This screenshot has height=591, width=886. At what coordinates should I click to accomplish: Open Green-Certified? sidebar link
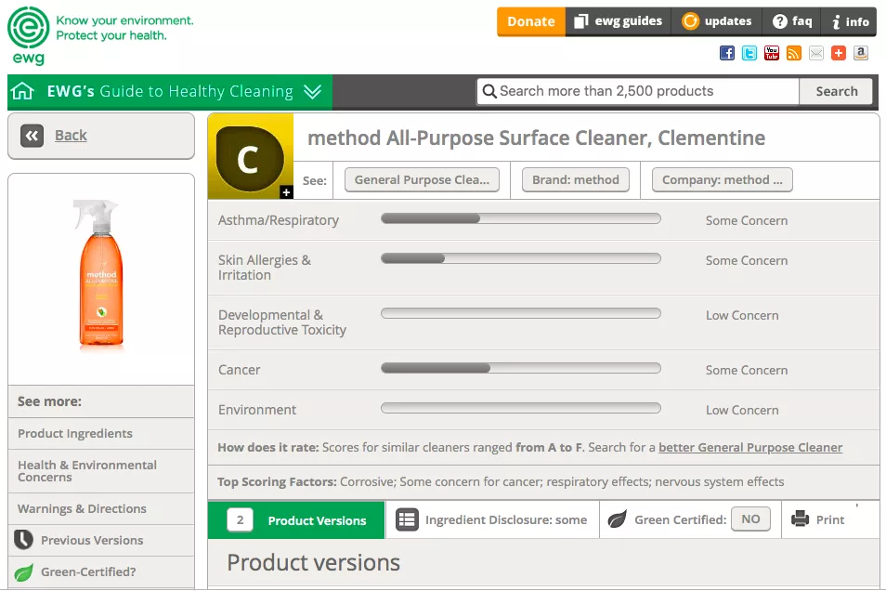click(88, 571)
